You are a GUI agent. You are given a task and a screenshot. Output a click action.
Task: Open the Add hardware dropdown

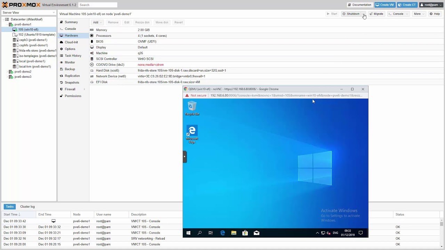coord(97,22)
